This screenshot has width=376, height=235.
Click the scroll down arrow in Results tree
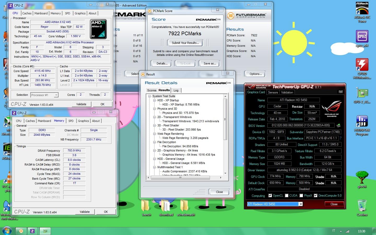click(x=225, y=173)
